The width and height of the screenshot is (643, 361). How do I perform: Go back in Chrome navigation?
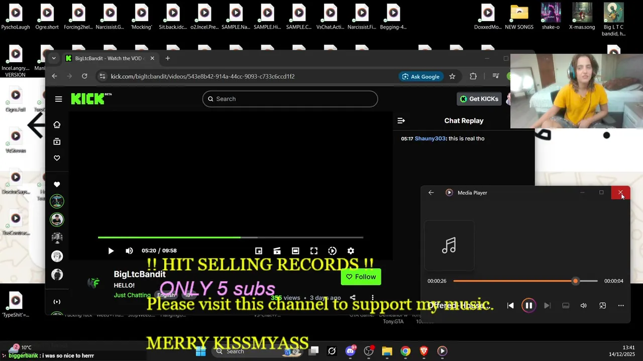(54, 76)
